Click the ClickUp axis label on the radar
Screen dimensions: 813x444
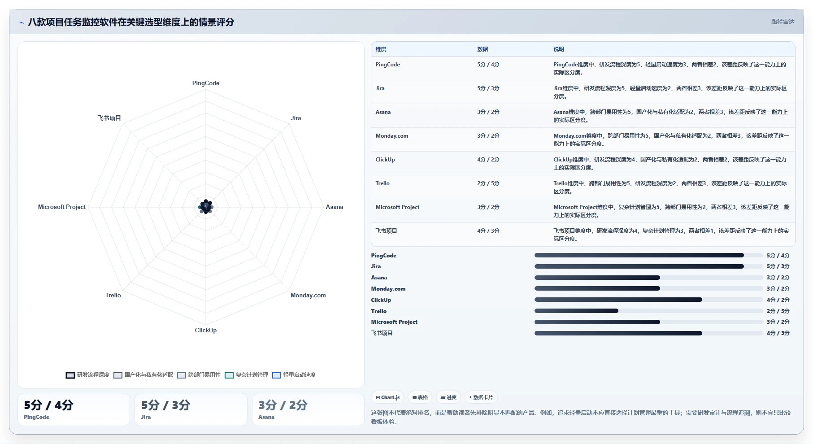coord(206,330)
